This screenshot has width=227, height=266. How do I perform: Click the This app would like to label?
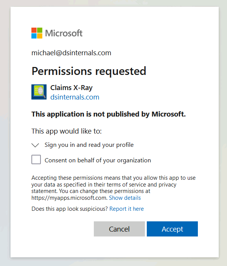[x=67, y=131]
